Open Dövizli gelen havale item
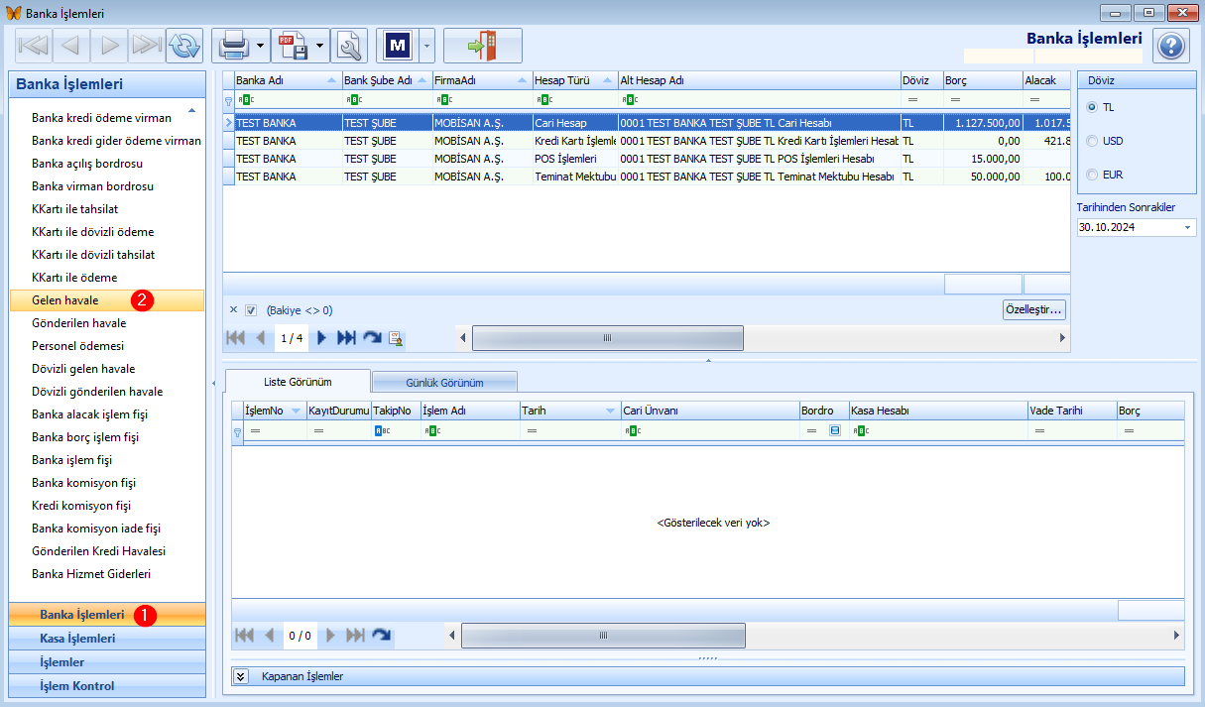The height and width of the screenshot is (707, 1205). coord(107,369)
